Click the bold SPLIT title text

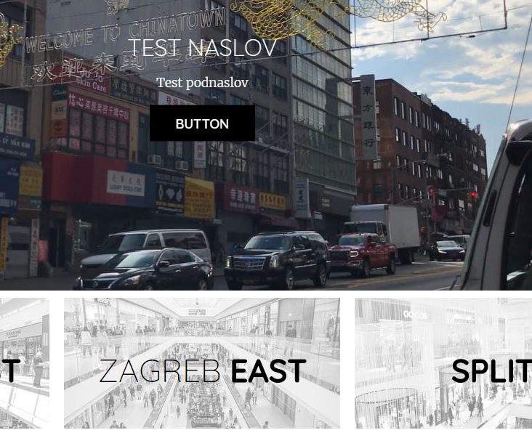click(x=491, y=371)
